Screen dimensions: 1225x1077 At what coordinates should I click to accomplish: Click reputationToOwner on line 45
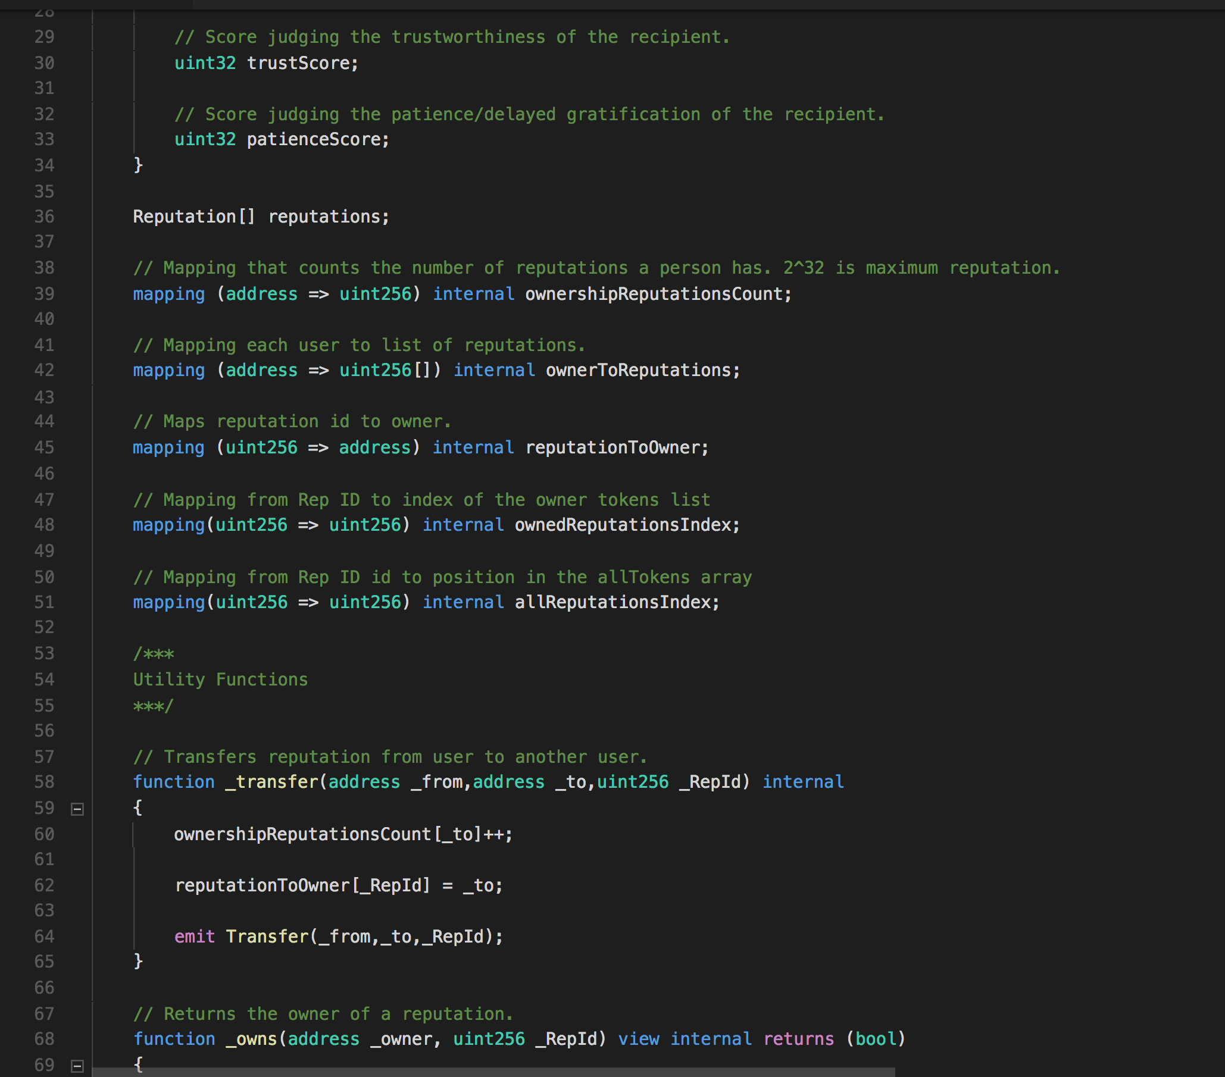[612, 447]
